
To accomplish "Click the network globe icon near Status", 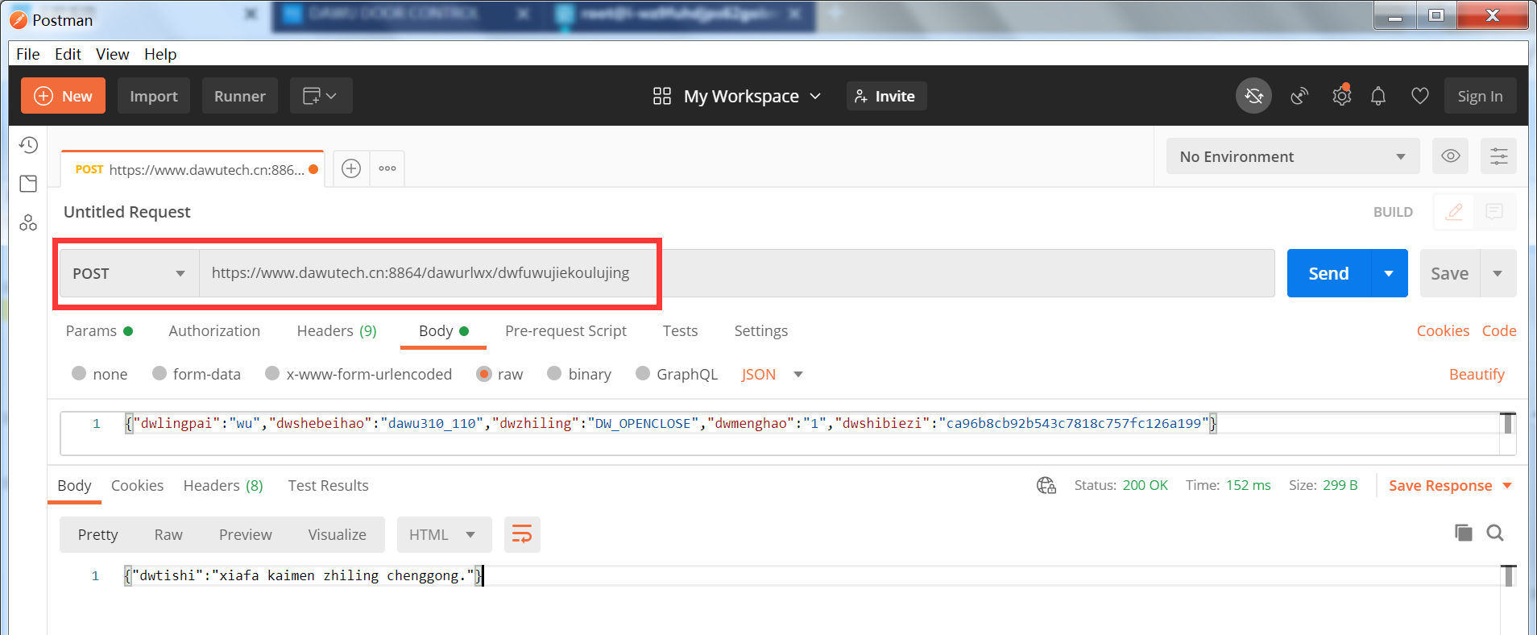I will click(x=1046, y=485).
